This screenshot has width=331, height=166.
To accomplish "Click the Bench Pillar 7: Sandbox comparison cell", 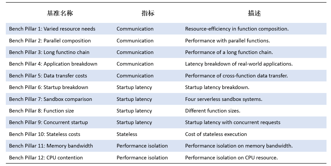I will [50, 99].
